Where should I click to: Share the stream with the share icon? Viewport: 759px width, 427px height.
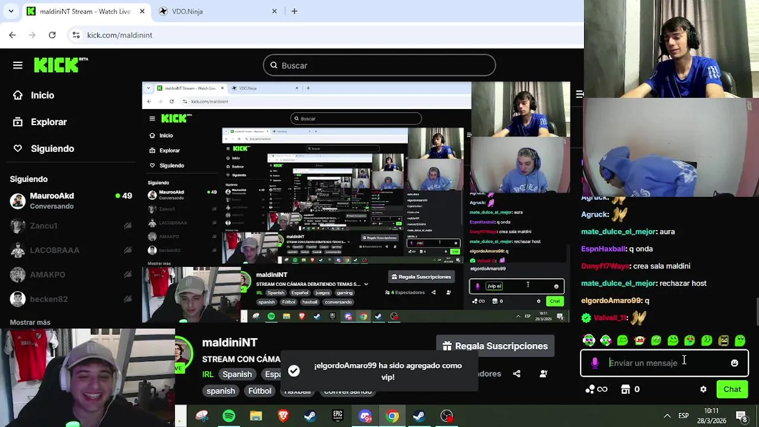click(x=516, y=374)
